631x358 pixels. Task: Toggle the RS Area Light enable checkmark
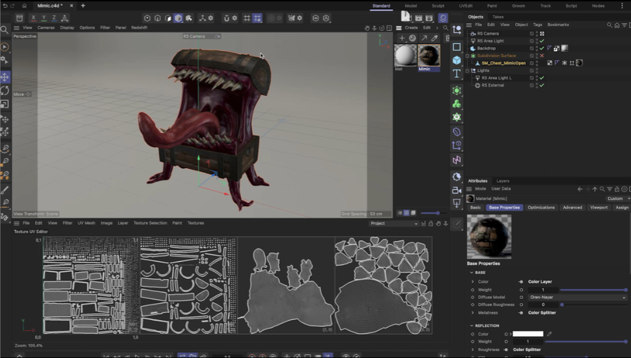click(x=542, y=41)
